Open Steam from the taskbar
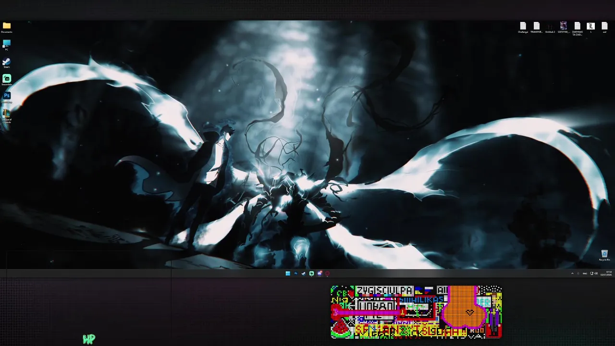This screenshot has height=346, width=615. pyautogui.click(x=303, y=273)
